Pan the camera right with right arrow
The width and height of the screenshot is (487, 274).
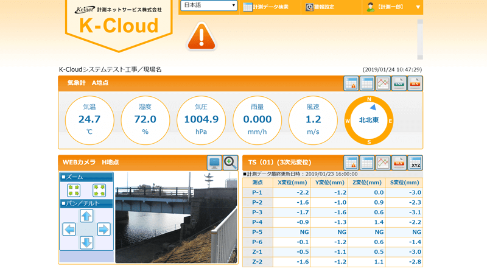click(x=103, y=230)
